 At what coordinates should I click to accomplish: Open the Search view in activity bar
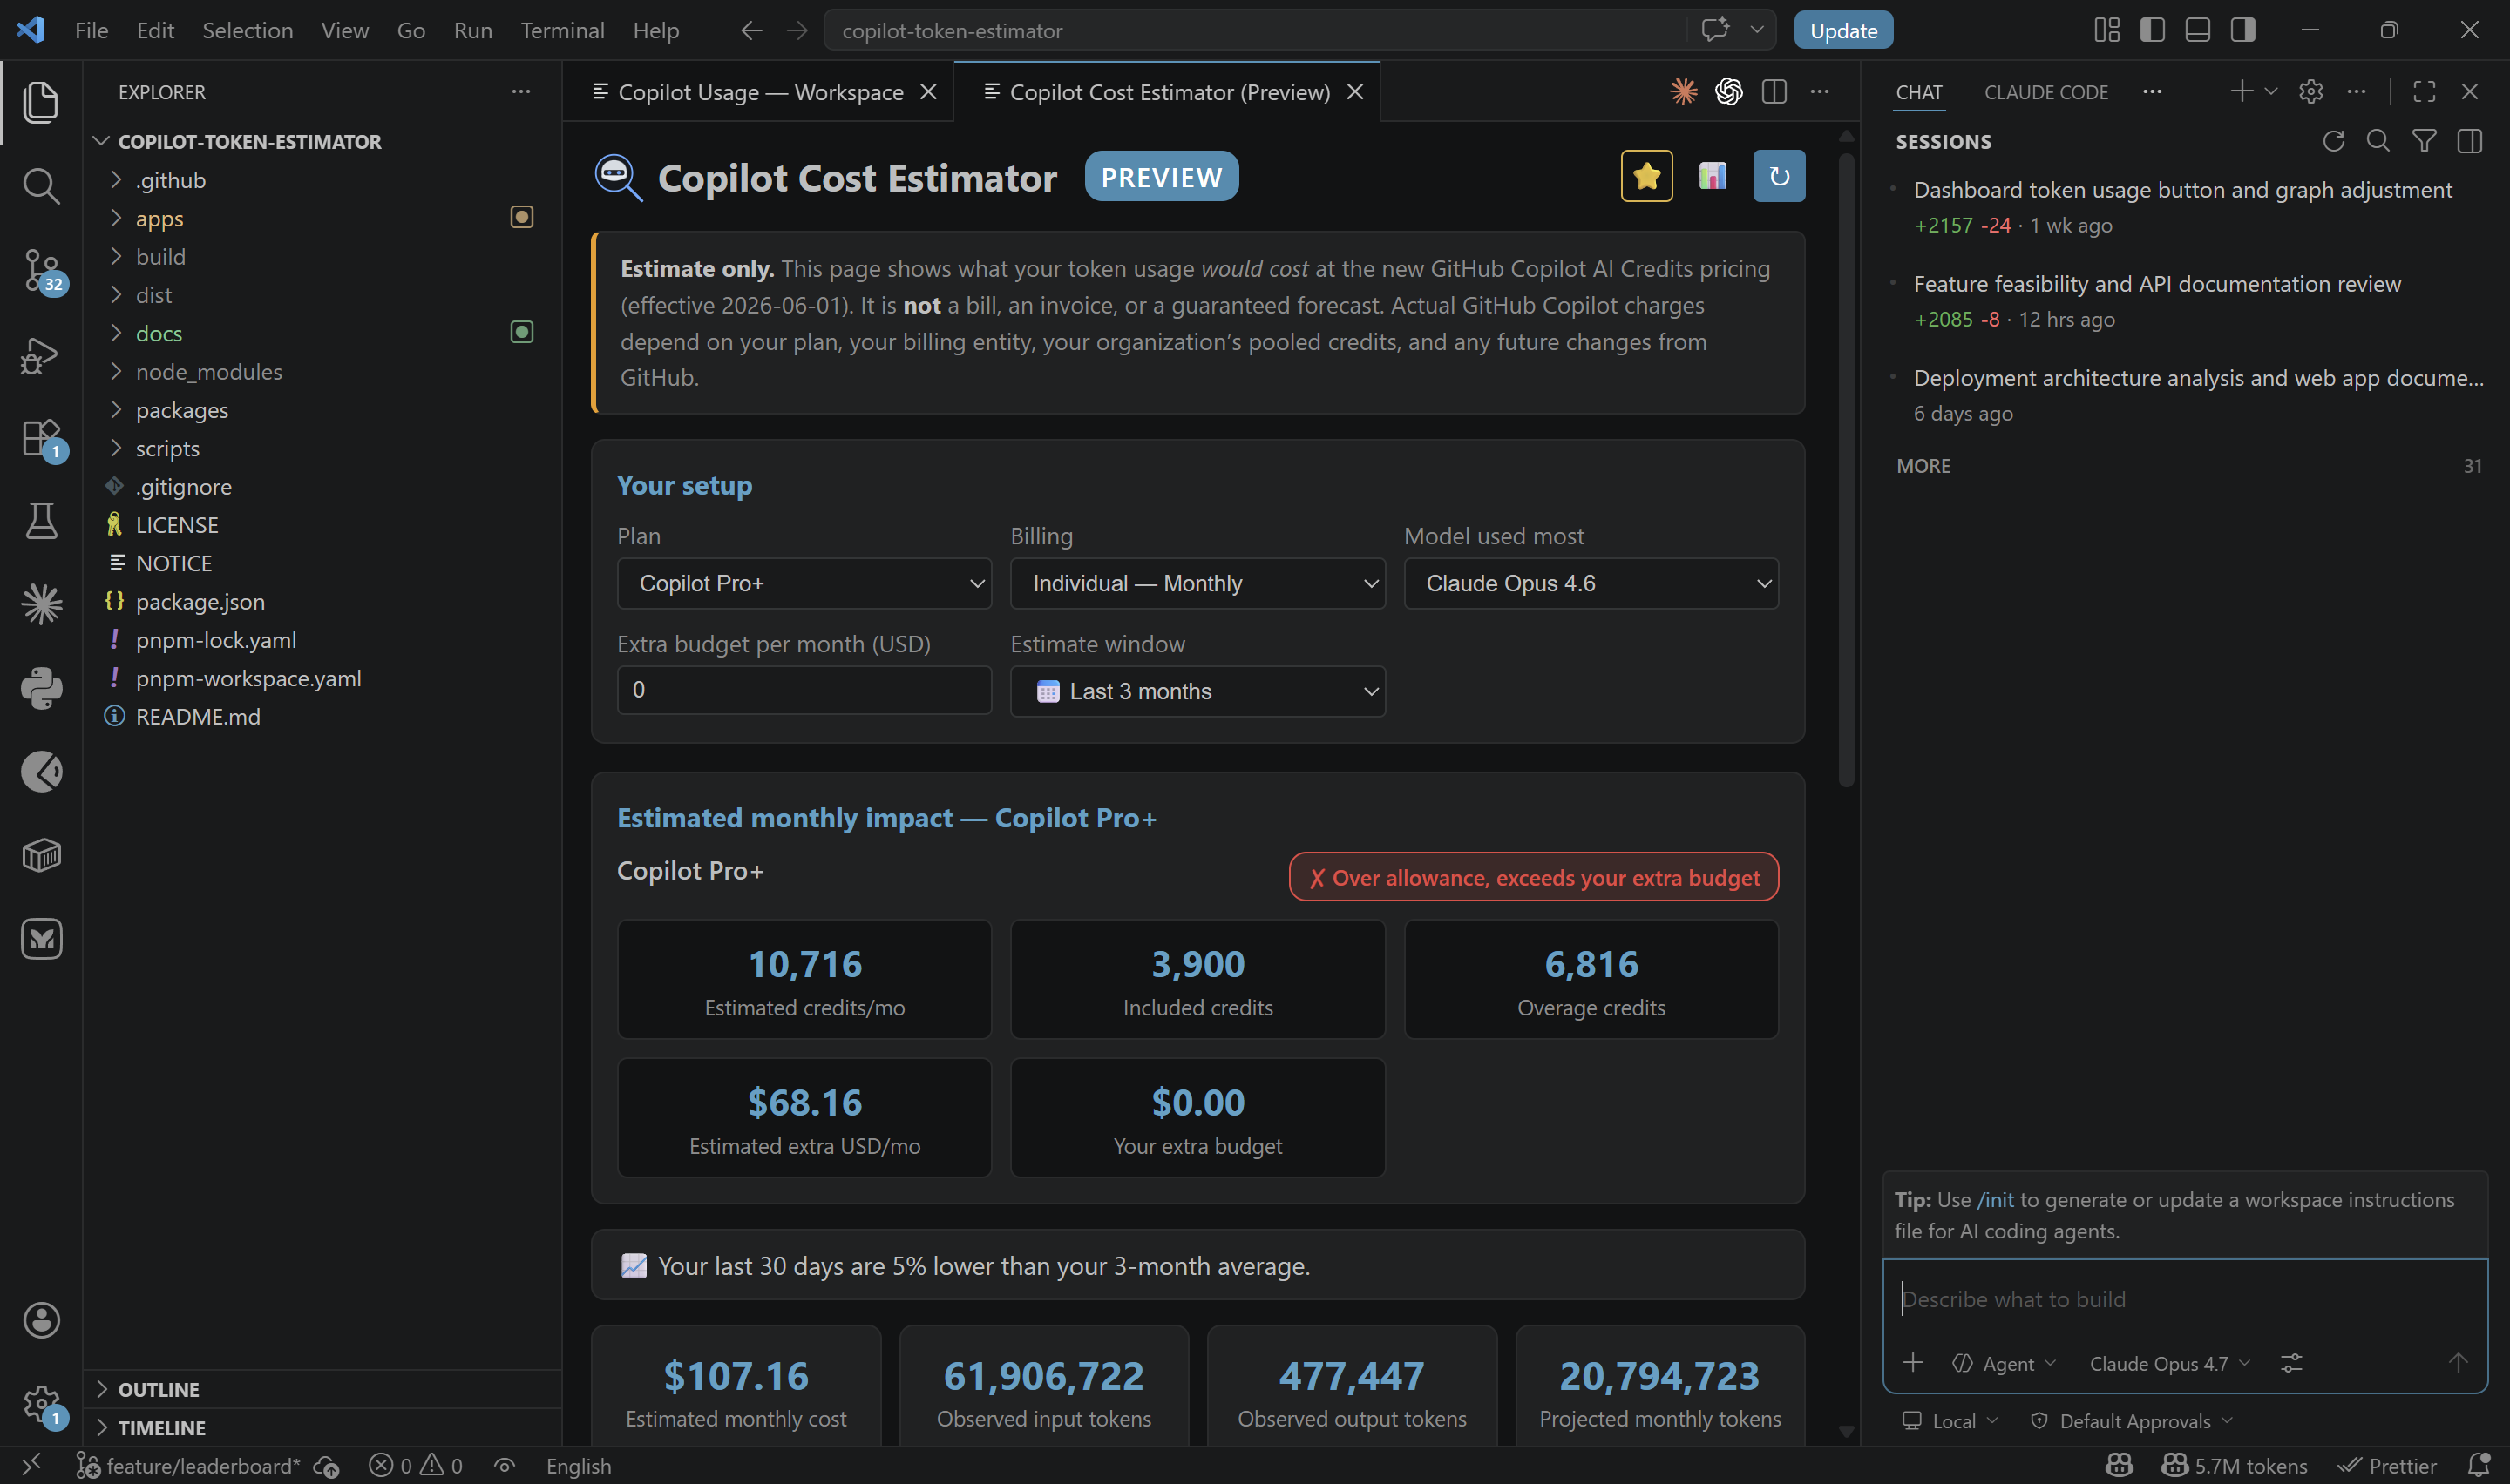pyautogui.click(x=40, y=186)
